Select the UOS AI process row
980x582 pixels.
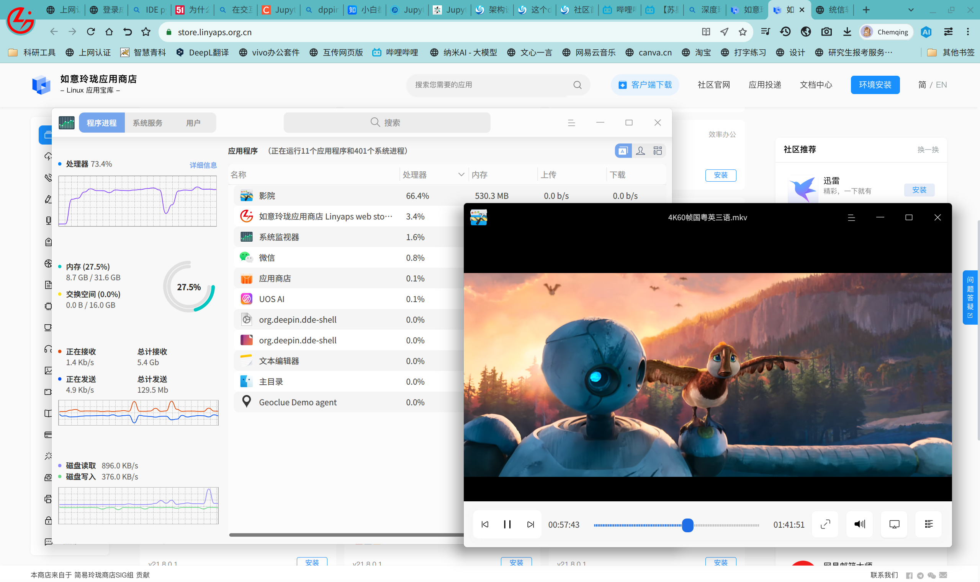350,299
